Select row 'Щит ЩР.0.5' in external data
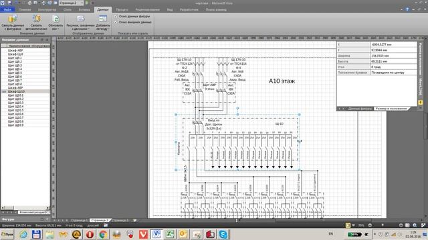The height and width of the screenshot is (240, 428). point(25,110)
